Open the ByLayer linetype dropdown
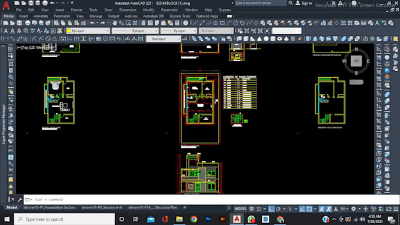Image resolution: width=400 pixels, height=225 pixels. (x=135, y=31)
